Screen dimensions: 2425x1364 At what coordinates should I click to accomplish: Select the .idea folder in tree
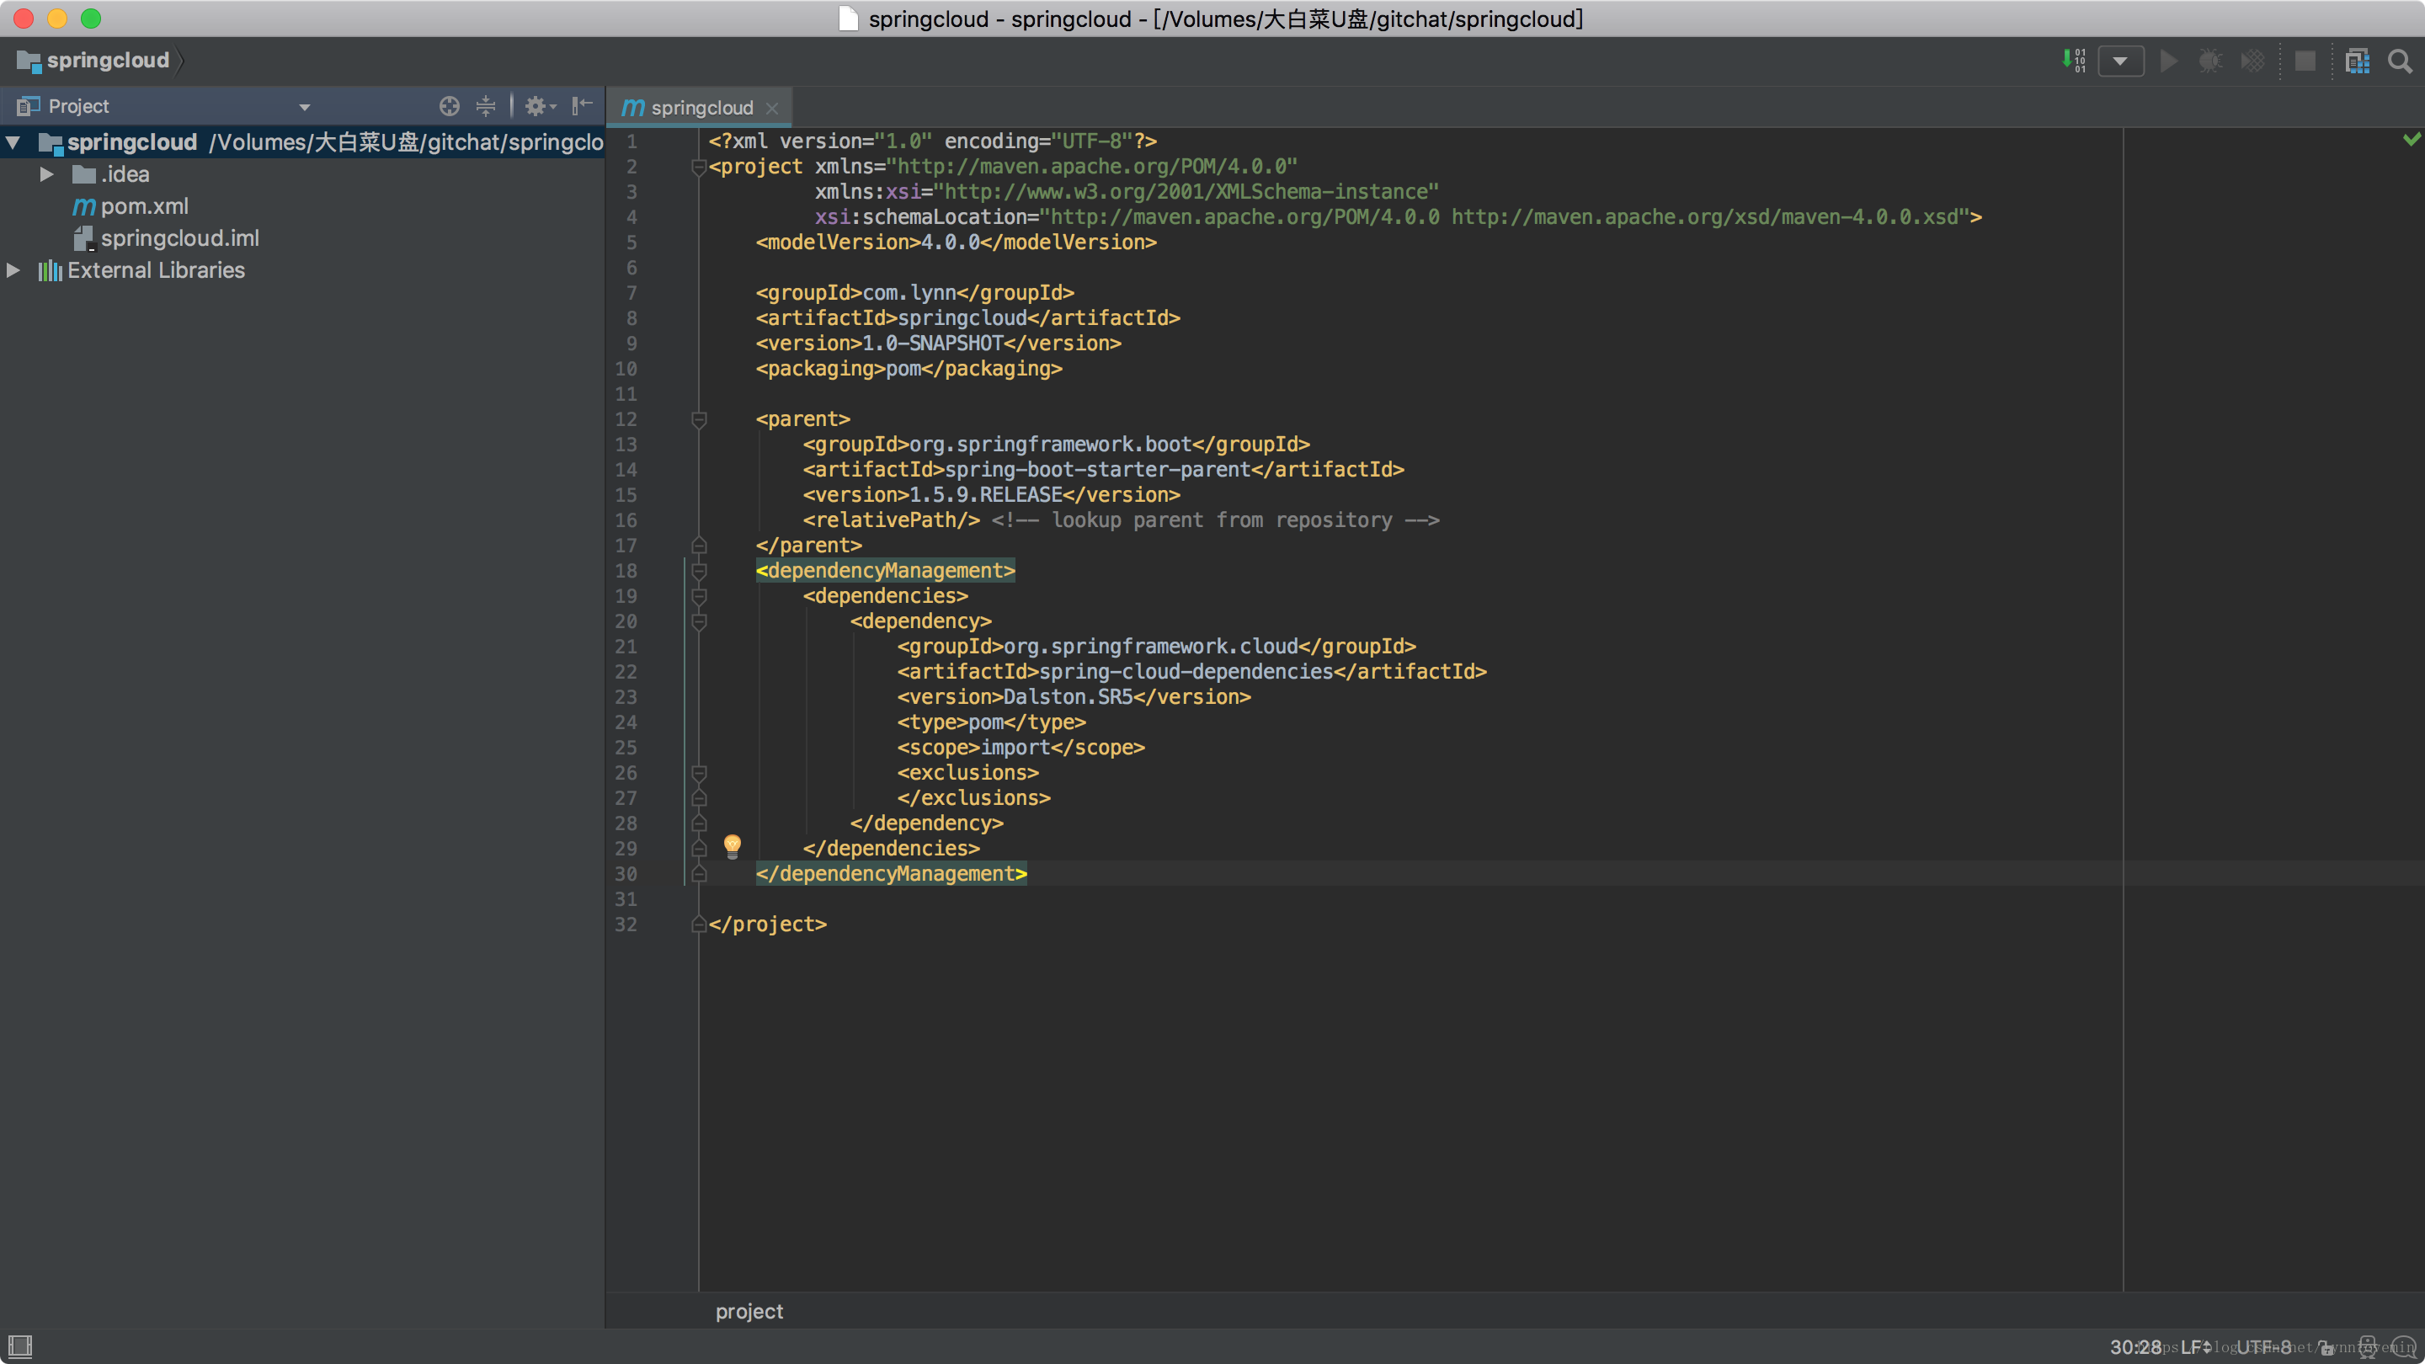click(125, 174)
